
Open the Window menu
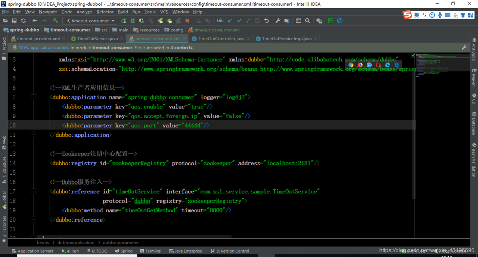point(181,12)
